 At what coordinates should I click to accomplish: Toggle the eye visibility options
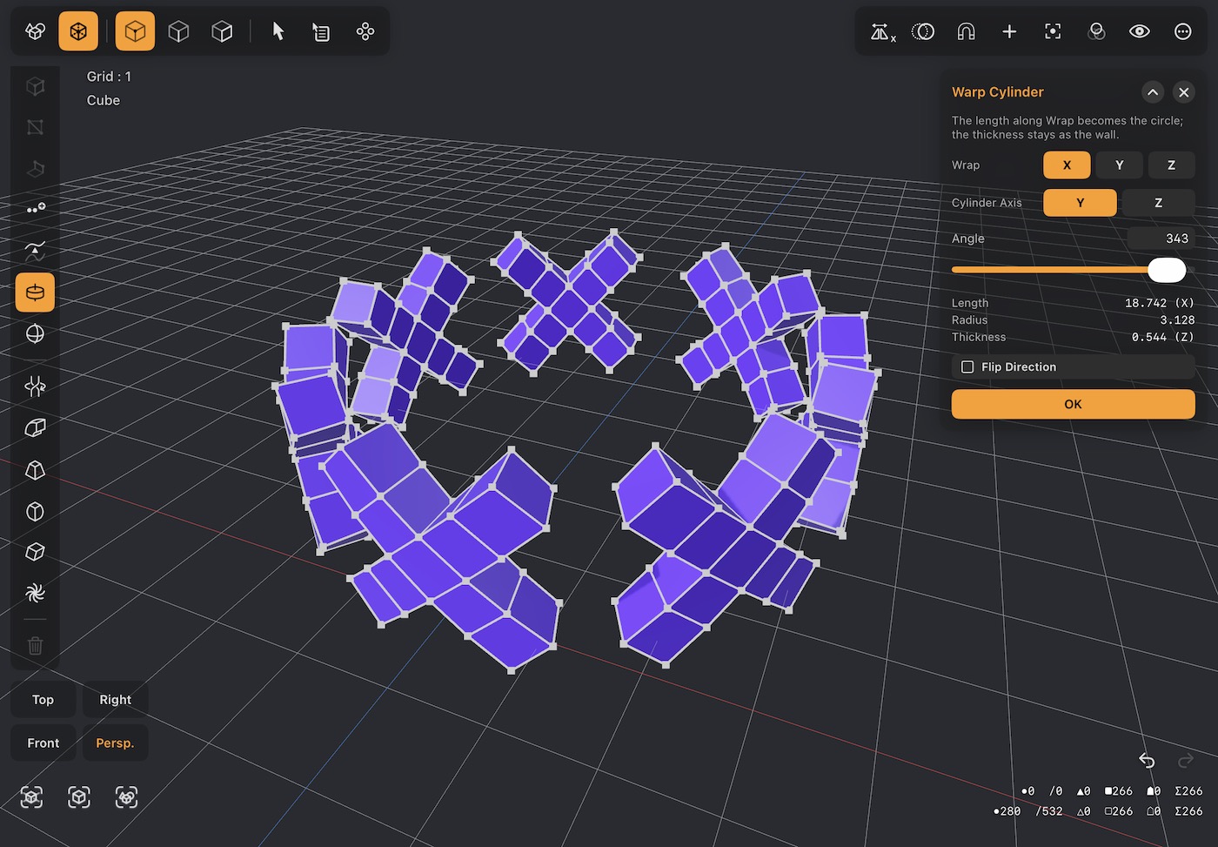[1140, 31]
